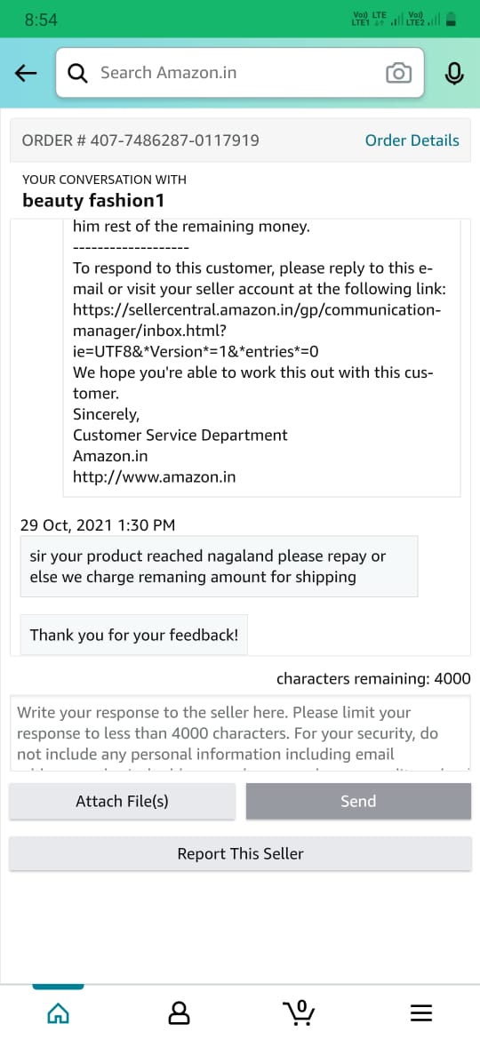This screenshot has height=1040, width=480.
Task: Go to Home tab icon
Action: coord(59,1012)
